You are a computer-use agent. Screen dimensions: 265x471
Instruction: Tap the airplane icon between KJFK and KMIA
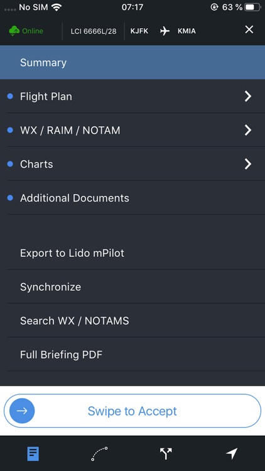165,31
